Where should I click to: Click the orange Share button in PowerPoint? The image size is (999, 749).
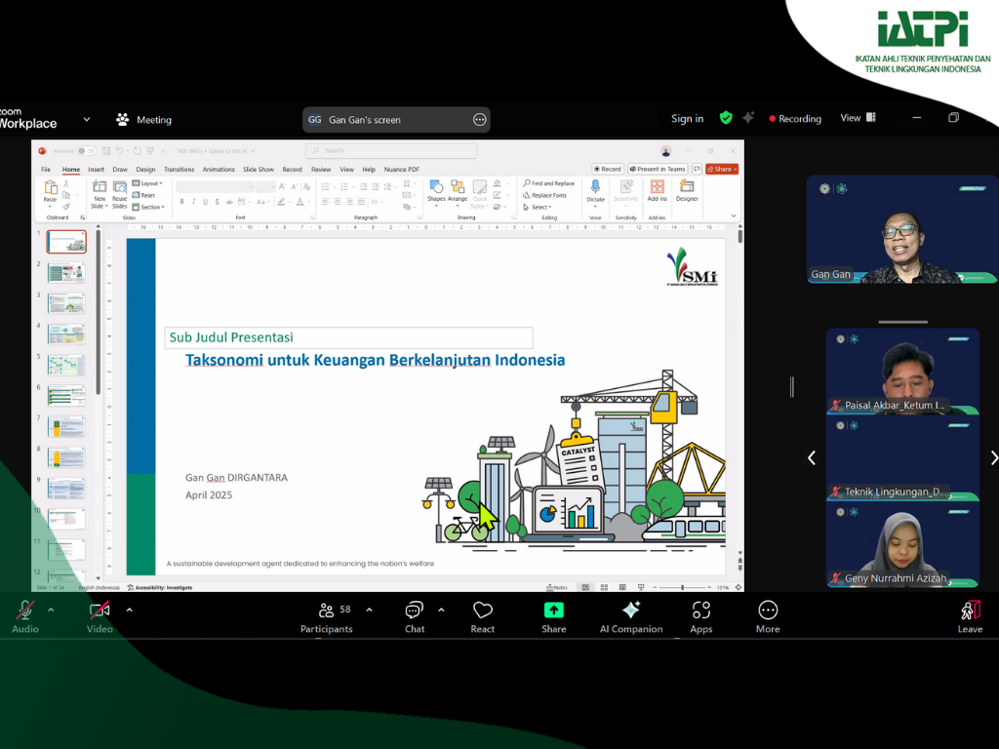(x=722, y=169)
